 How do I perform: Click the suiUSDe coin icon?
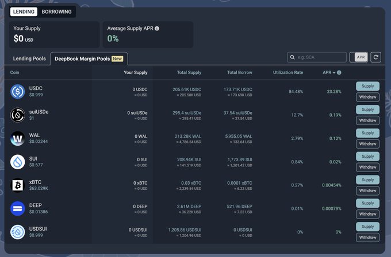click(17, 115)
